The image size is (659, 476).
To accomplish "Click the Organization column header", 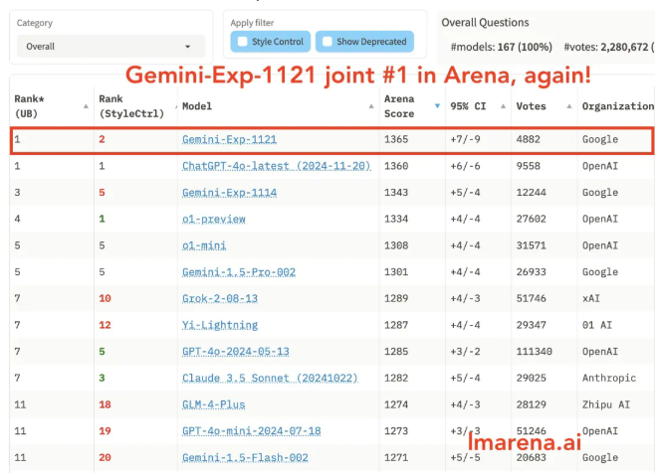I will [617, 106].
